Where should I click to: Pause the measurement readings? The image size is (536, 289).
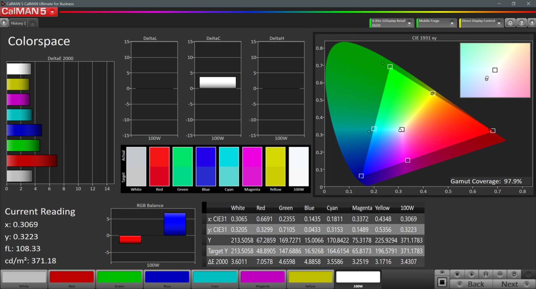tap(486, 274)
